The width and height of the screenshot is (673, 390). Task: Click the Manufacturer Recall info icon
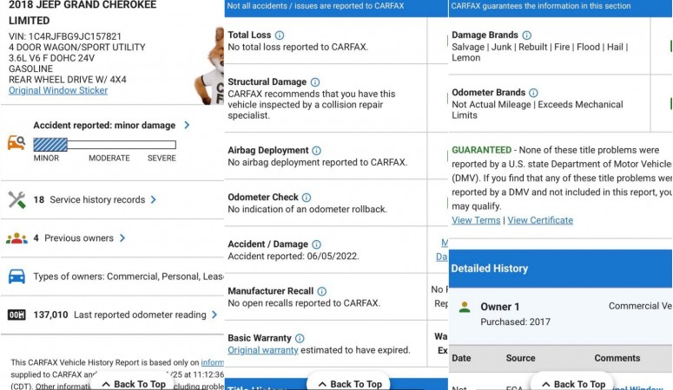point(322,291)
